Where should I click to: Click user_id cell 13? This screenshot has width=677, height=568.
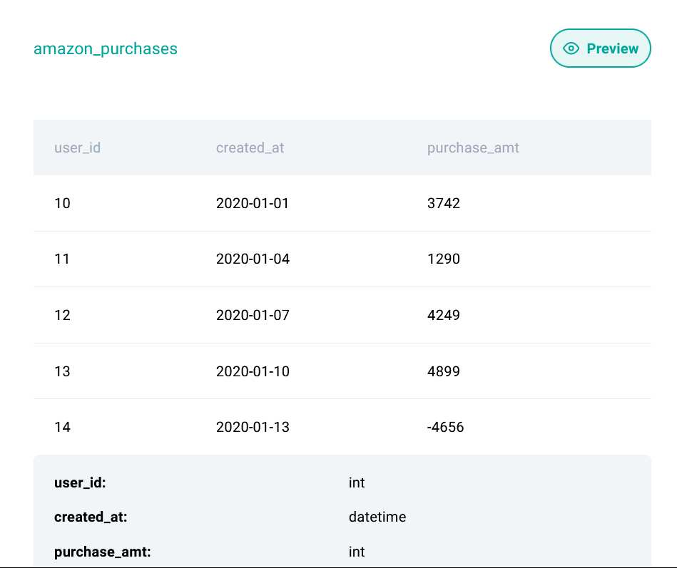point(62,371)
